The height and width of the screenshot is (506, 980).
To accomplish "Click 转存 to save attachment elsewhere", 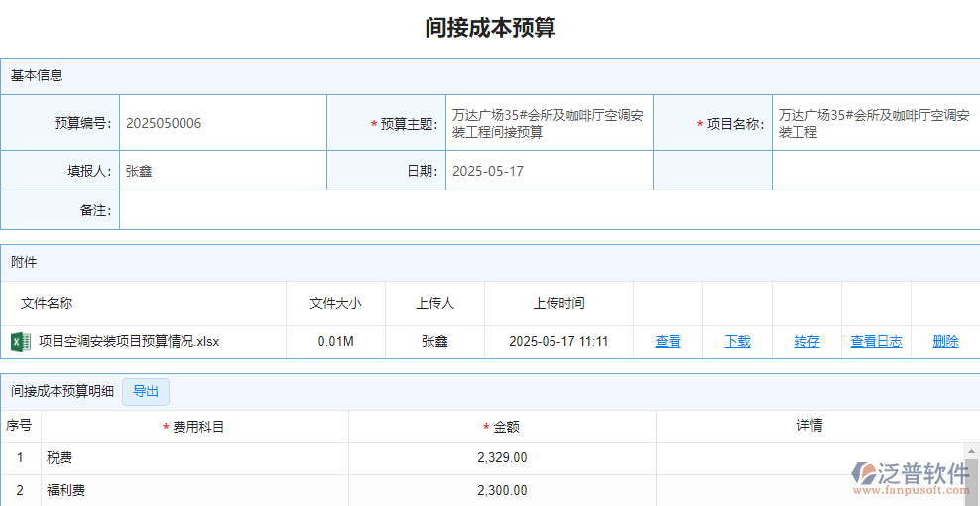I will [806, 342].
